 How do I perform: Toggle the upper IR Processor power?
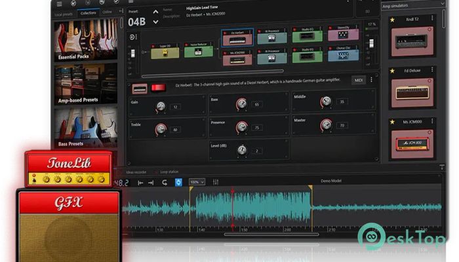point(260,31)
